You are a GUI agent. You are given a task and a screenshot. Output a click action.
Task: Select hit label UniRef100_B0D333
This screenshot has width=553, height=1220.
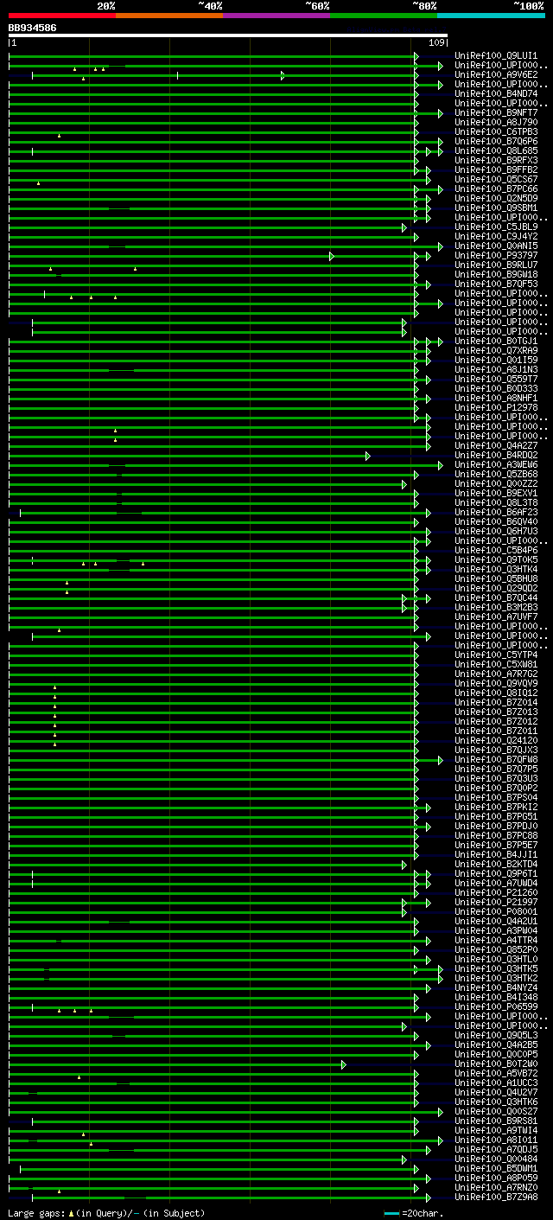[496, 389]
